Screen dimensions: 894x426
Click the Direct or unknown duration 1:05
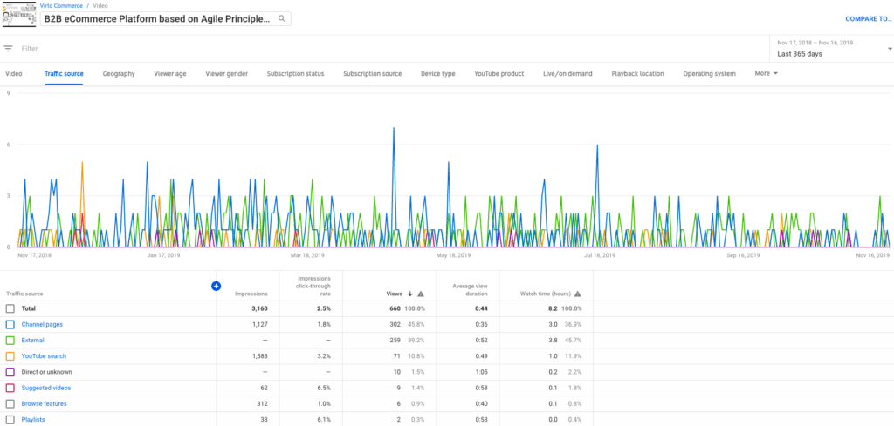[x=482, y=373]
